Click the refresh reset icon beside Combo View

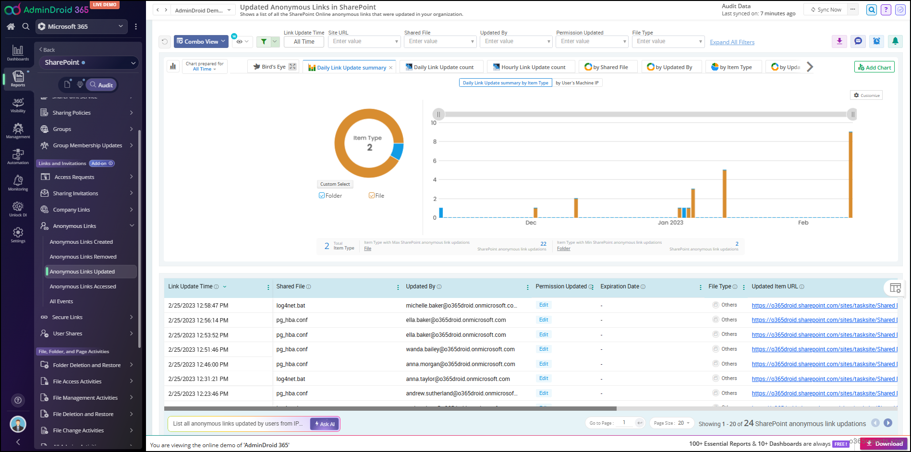(x=165, y=42)
